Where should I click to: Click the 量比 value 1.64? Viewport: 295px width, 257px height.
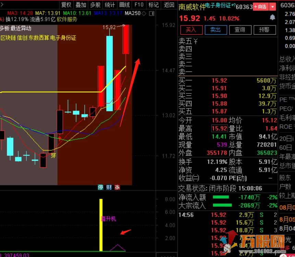[x=271, y=129]
